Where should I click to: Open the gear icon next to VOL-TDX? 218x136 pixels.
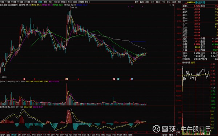[x=1, y=81]
